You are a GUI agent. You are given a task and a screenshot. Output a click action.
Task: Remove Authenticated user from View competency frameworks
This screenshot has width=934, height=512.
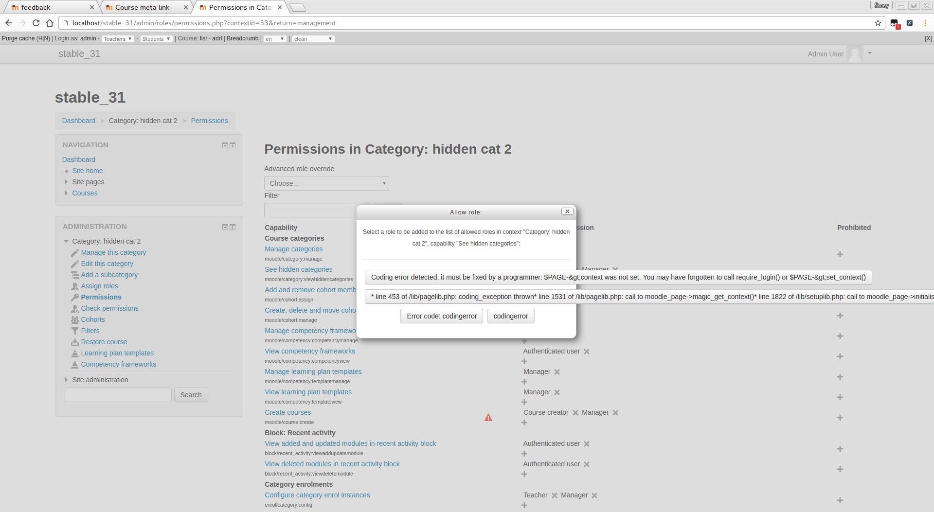pyautogui.click(x=587, y=352)
